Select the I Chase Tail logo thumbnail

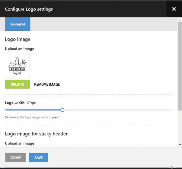[17, 66]
